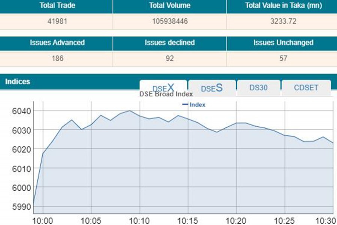The height and width of the screenshot is (225, 337).
Task: Toggle the Index series legend
Action: coord(194,105)
